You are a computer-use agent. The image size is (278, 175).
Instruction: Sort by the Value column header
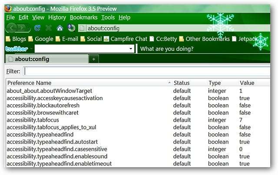coord(254,83)
